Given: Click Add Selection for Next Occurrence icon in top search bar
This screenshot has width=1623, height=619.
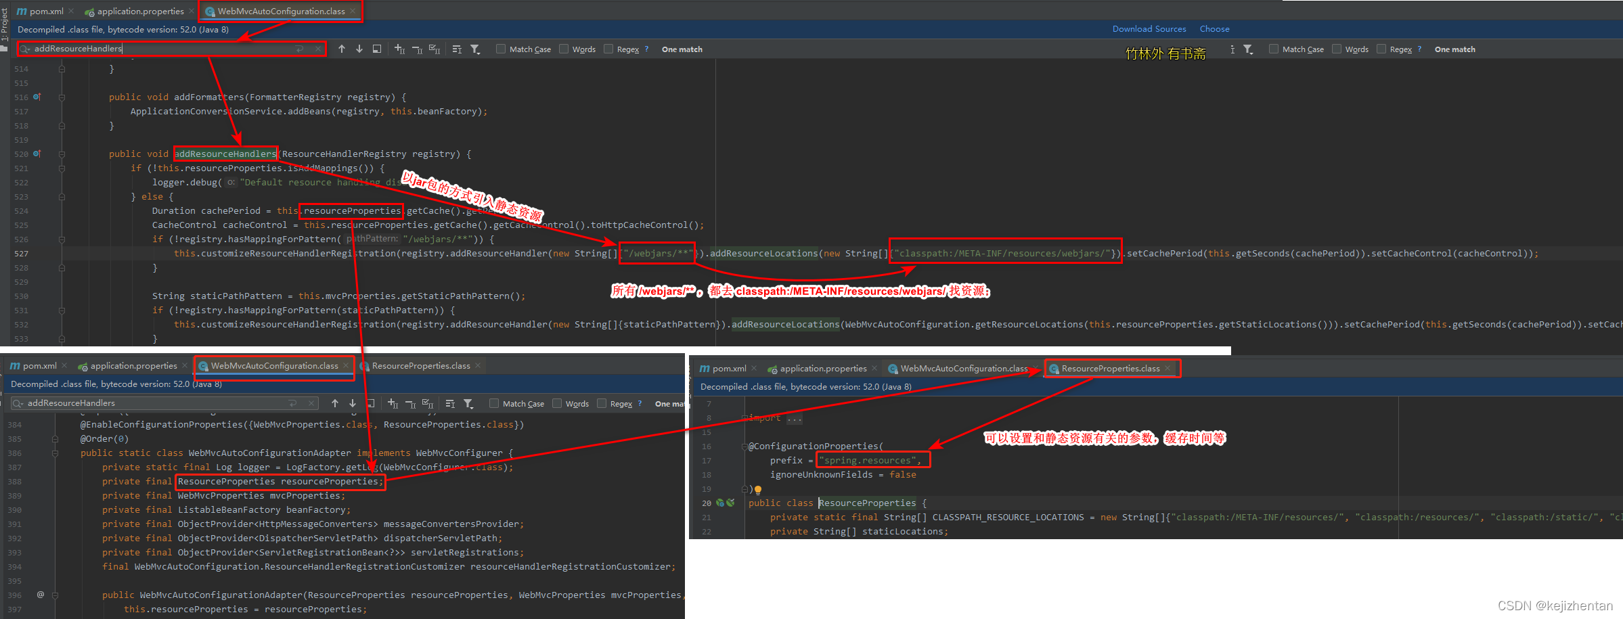Looking at the screenshot, I should [x=400, y=49].
